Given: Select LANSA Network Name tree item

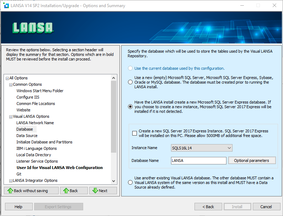Looking at the screenshot, I should pos(35,123).
